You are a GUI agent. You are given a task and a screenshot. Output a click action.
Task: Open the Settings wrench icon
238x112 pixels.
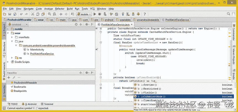point(111,14)
